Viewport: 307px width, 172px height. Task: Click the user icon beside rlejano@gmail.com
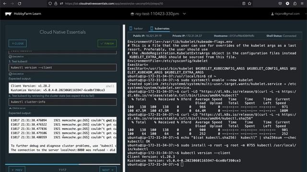coord(272,14)
